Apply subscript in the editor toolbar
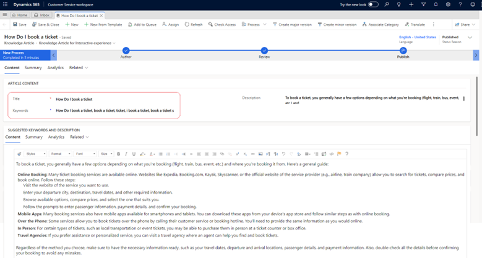 245,154
